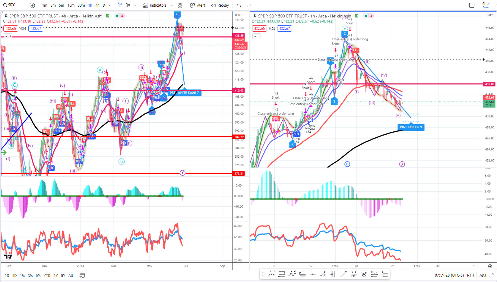
Task: Click sell price 432.65 on left chart
Action: (11, 29)
